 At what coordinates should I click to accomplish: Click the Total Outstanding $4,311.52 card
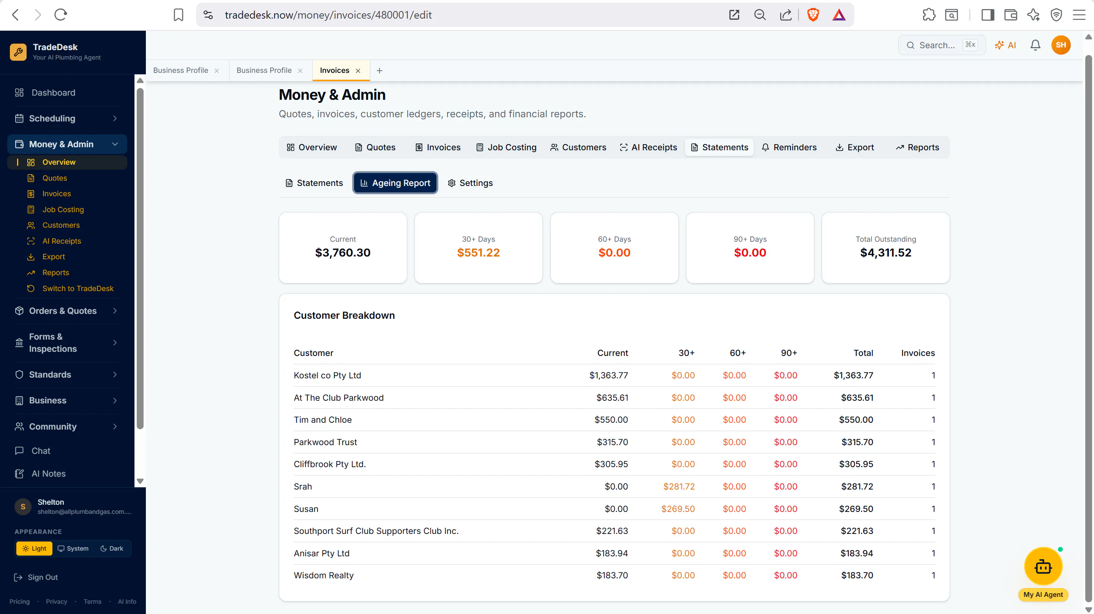click(885, 248)
